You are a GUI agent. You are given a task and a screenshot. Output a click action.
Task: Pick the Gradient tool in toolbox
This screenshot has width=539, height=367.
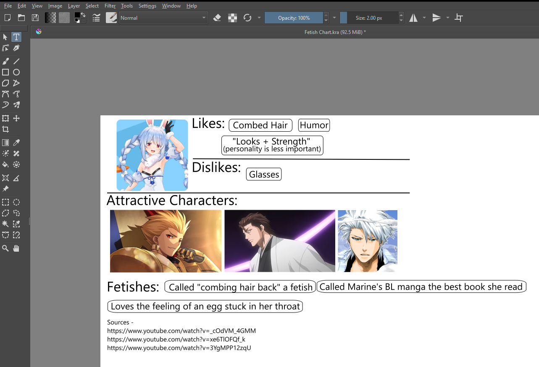pyautogui.click(x=5, y=143)
